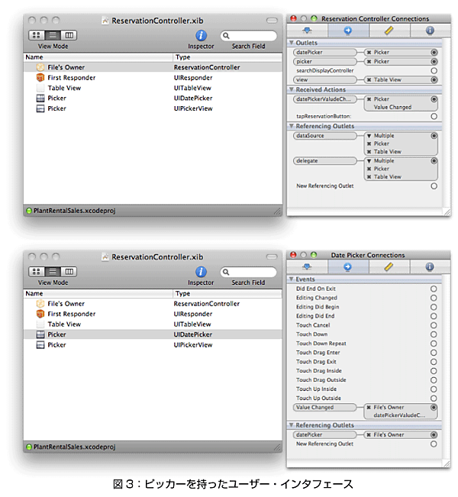Disconnect Picker from datePickerValudeCh action using x
The height and width of the screenshot is (497, 458).
369,99
